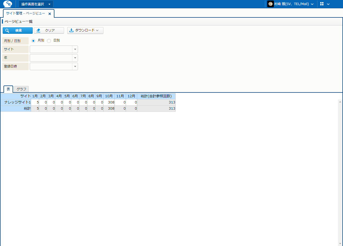Close the サイト管理 - ページビュー tab
This screenshot has width=343, height=246.
(x=50, y=14)
